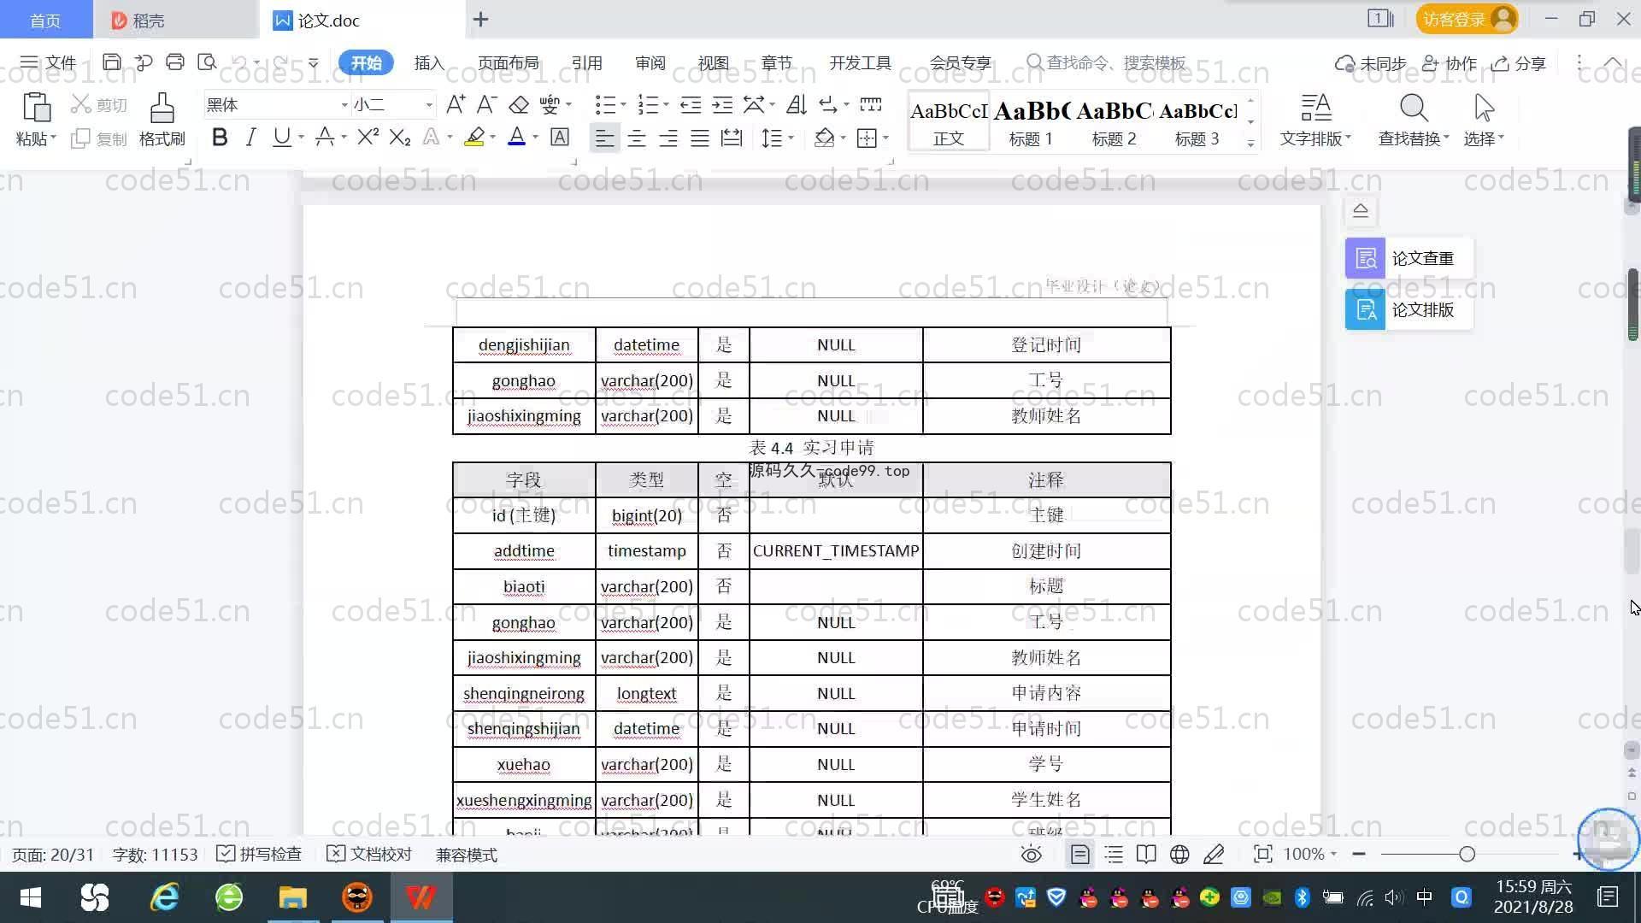Switch to 引用 ribbon tab
The image size is (1641, 923).
point(587,62)
